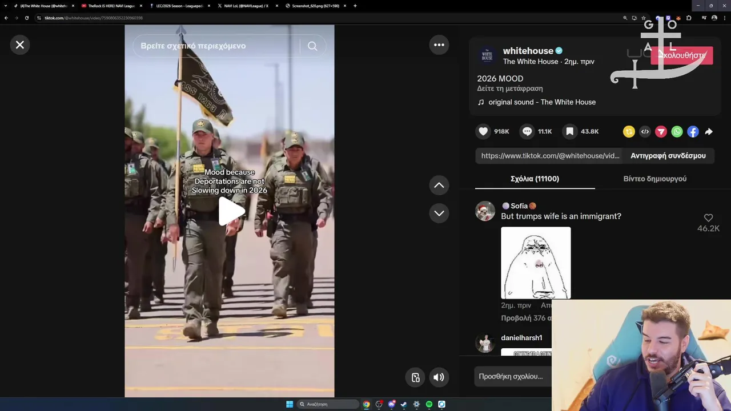Focus the Προσθήκη σχολίου comment field
The height and width of the screenshot is (411, 731).
point(513,377)
